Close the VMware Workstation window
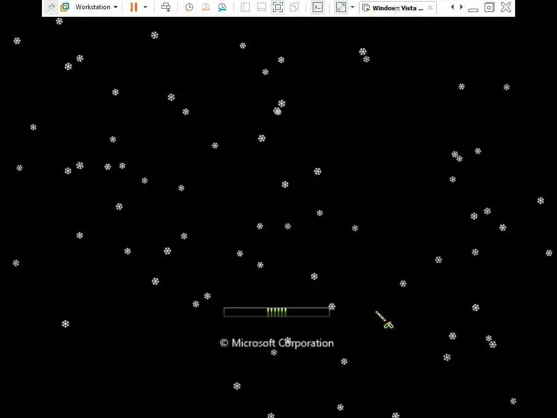 (506, 7)
